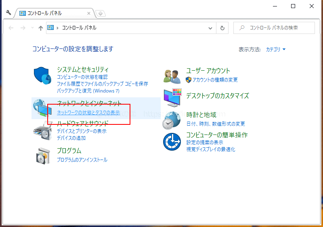The image size is (323, 227).
Task: Click the Control Panel icon in address bar
Action: (x=50, y=27)
